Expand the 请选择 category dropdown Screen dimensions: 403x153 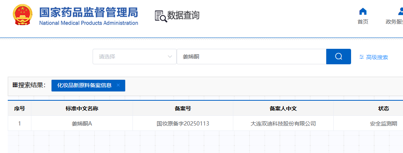point(134,57)
